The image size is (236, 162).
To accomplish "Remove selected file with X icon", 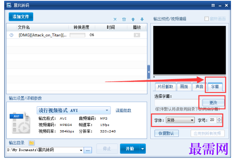I will 115,19.
